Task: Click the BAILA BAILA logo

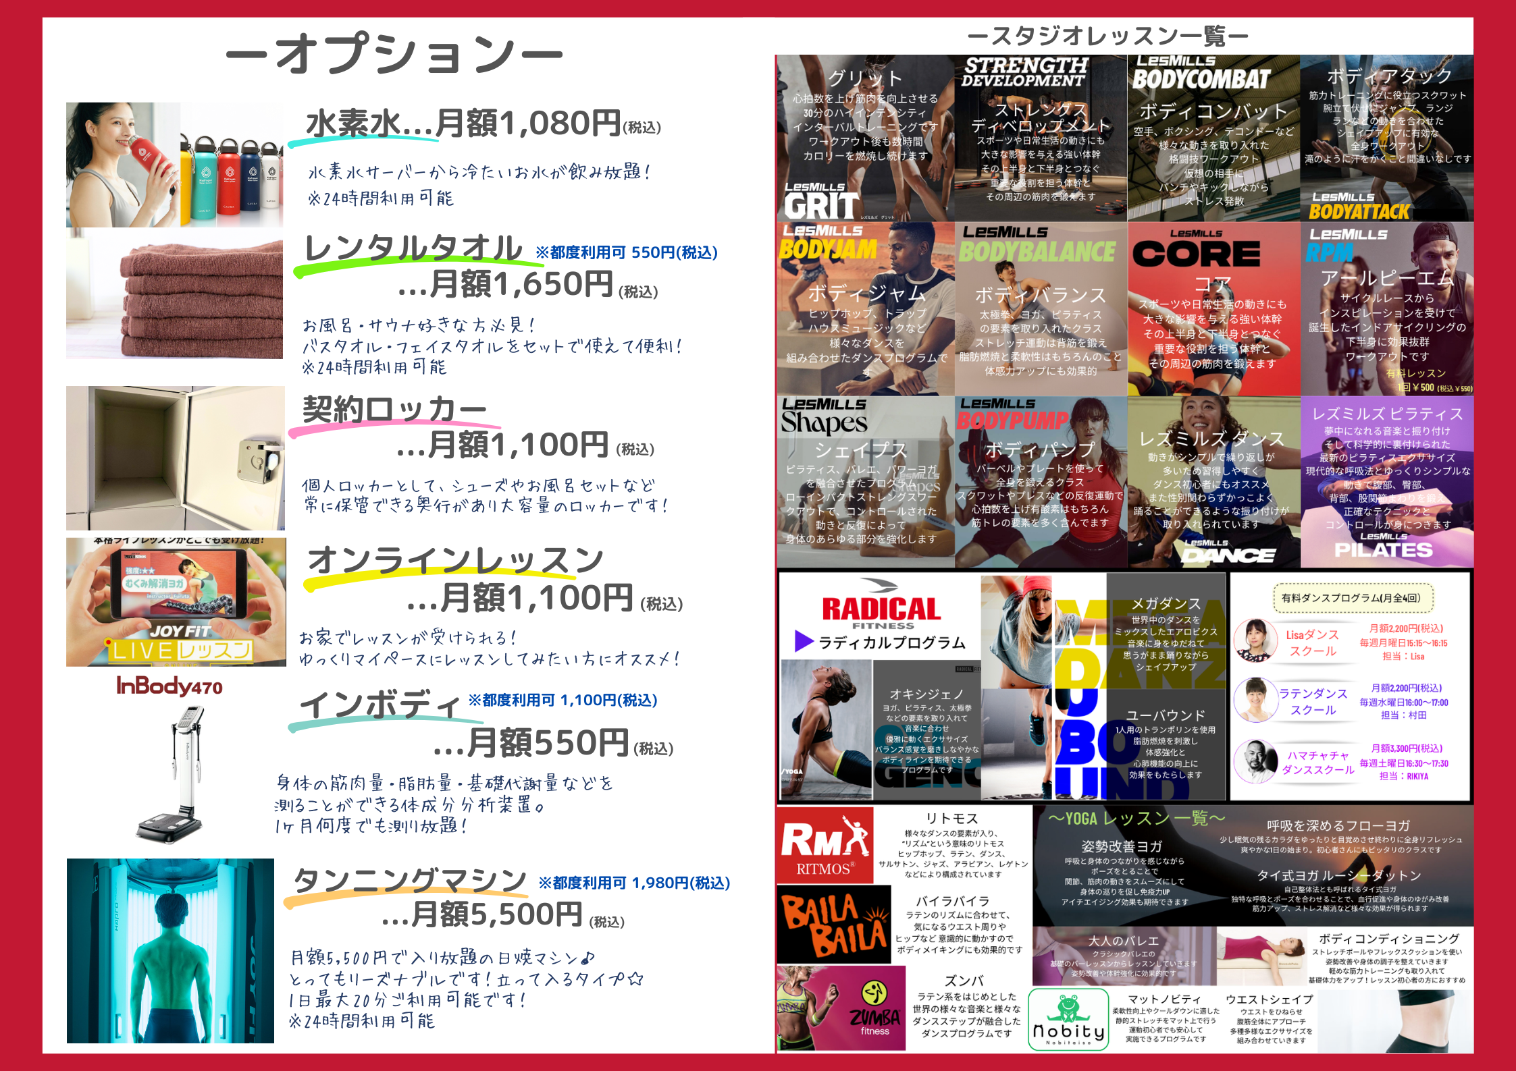Action: [x=834, y=925]
